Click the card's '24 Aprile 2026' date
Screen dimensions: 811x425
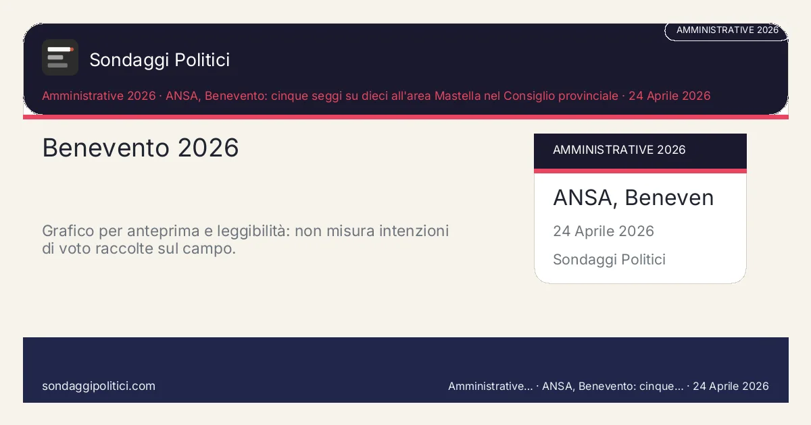604,231
